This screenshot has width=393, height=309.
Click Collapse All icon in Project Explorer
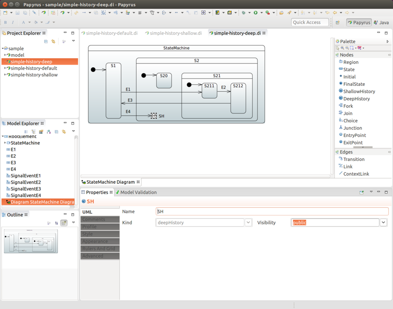[x=46, y=42]
